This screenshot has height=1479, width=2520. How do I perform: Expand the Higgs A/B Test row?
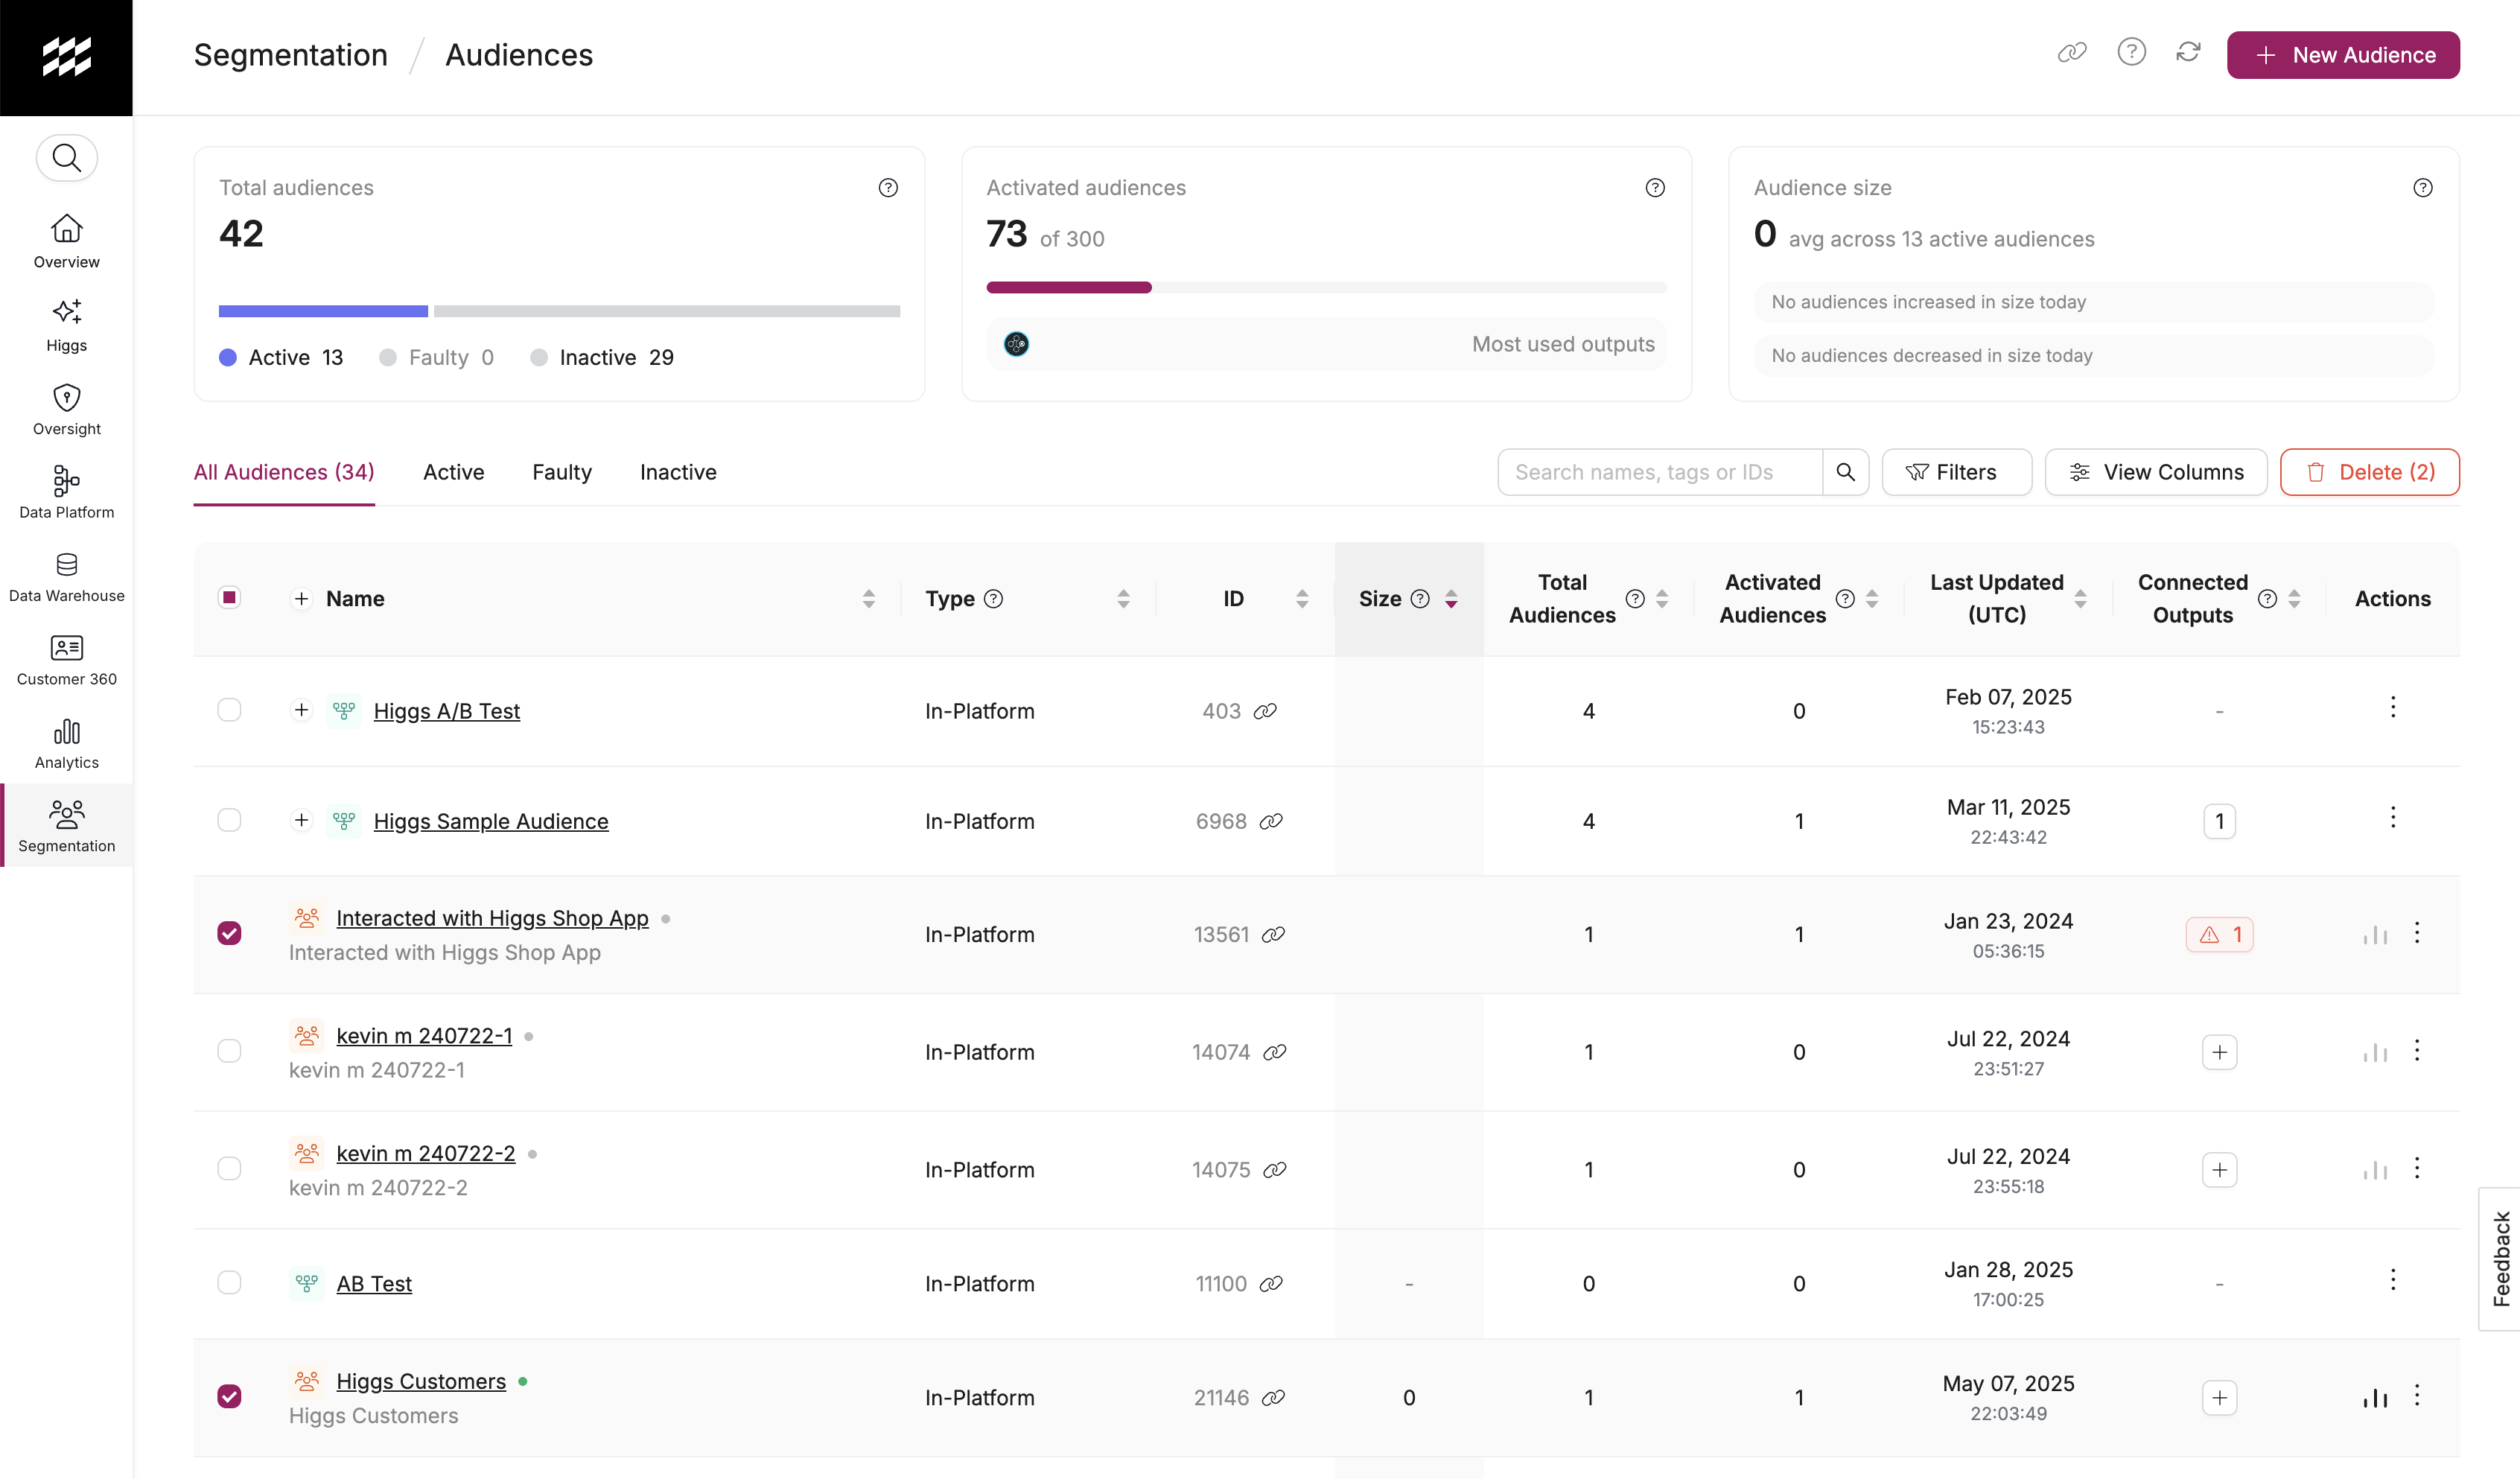[x=301, y=710]
